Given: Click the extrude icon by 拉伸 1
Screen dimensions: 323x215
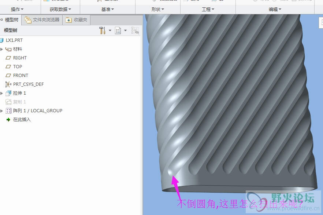Looking at the screenshot, I should tap(8, 93).
